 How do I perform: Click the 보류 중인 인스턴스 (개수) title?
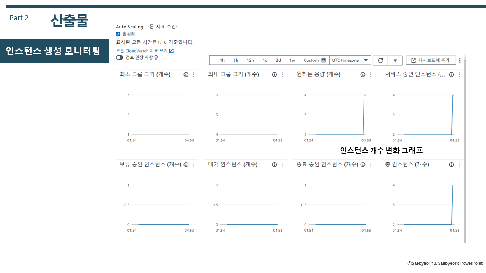pos(150,165)
